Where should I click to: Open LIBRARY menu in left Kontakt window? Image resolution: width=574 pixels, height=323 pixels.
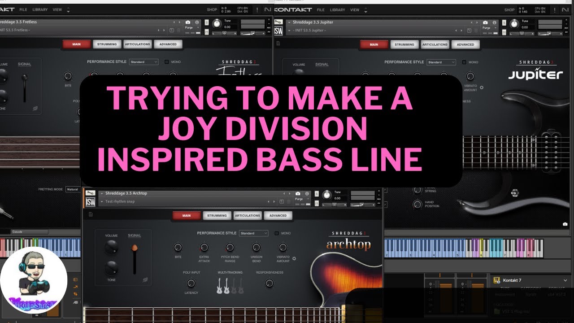tap(40, 9)
